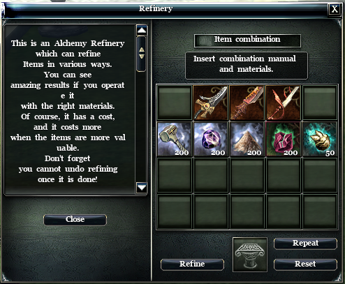The height and width of the screenshot is (284, 345).
Task: Click the Close button under description
Action: pyautogui.click(x=75, y=220)
